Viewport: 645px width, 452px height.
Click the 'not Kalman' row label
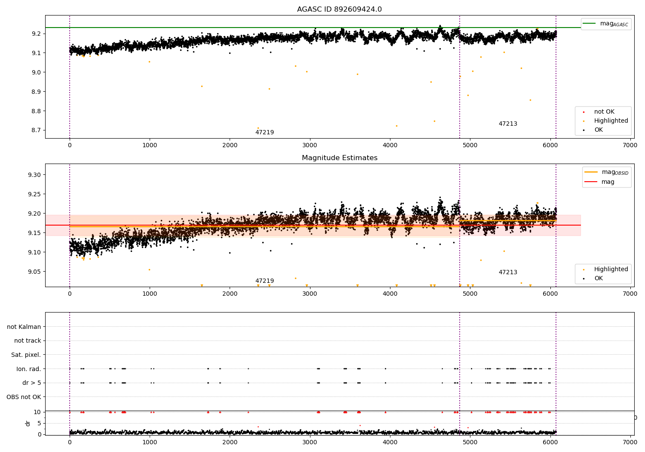[24, 327]
